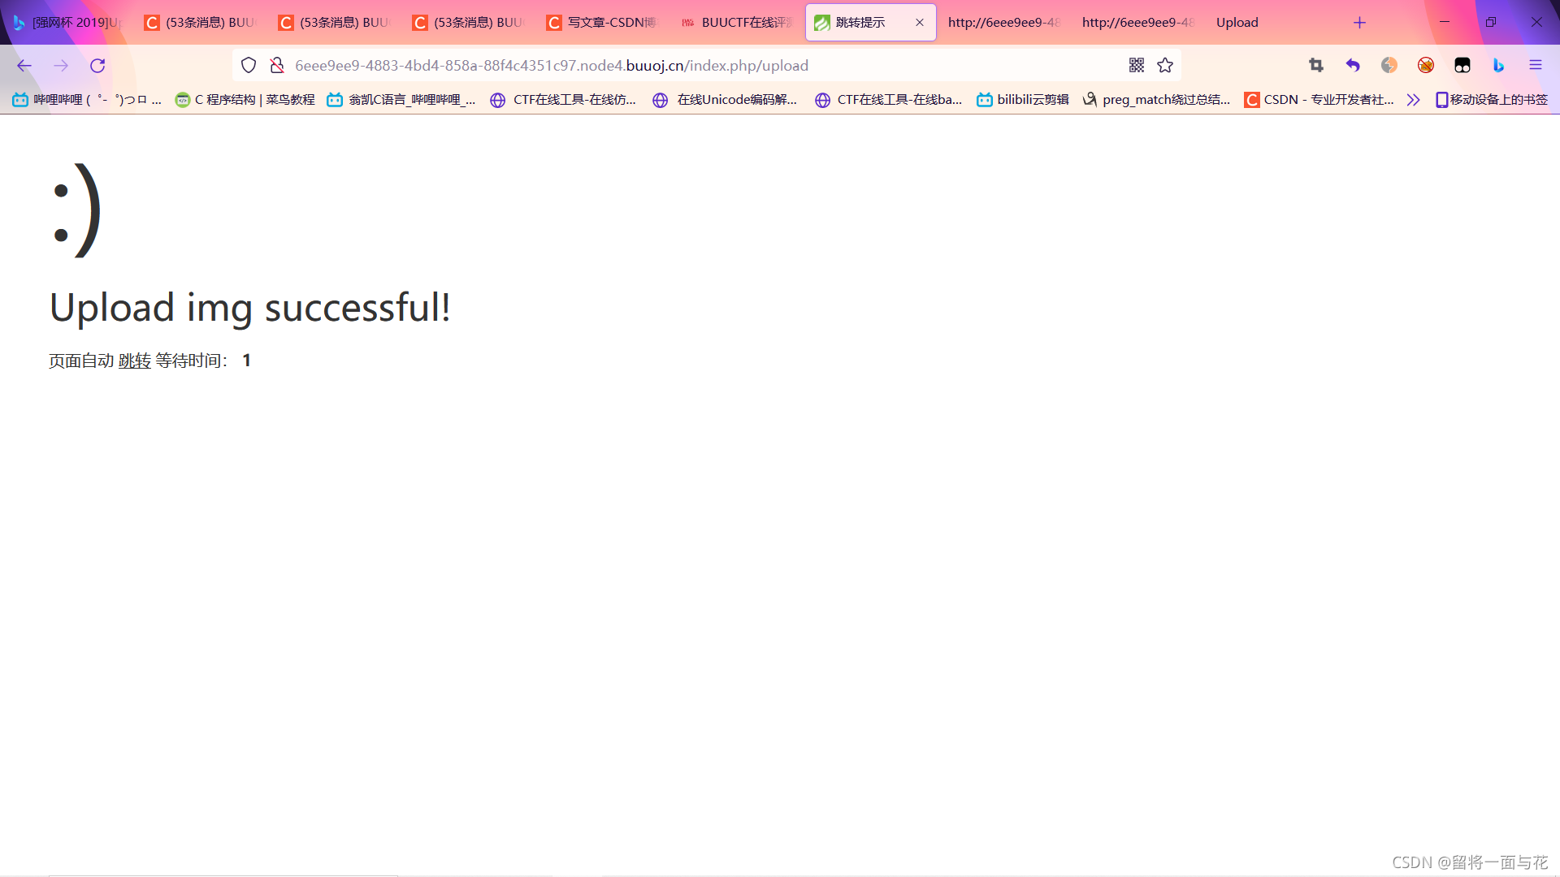
Task: Expand the hidden bookmarks chevron
Action: pyautogui.click(x=1414, y=100)
